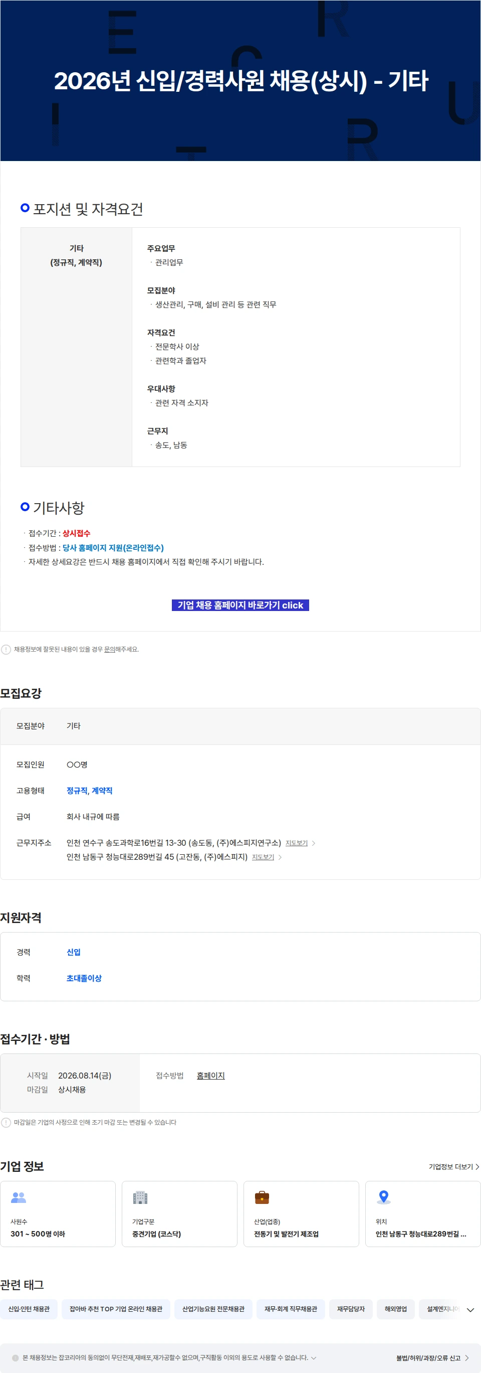The width and height of the screenshot is (481, 1373).
Task: Click the location map pin icon
Action: (x=384, y=1197)
